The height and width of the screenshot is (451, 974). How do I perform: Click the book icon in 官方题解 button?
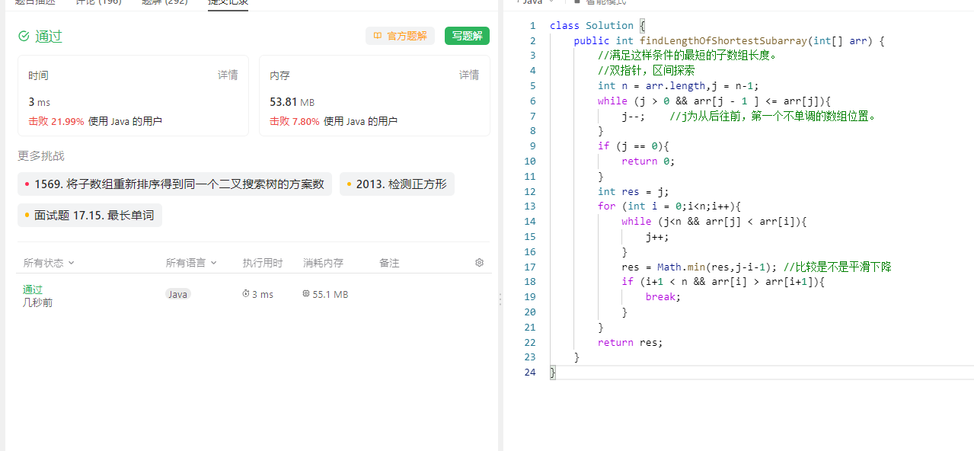[378, 36]
